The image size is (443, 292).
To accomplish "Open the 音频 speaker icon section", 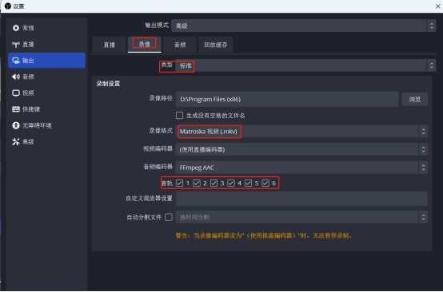I will (x=16, y=77).
